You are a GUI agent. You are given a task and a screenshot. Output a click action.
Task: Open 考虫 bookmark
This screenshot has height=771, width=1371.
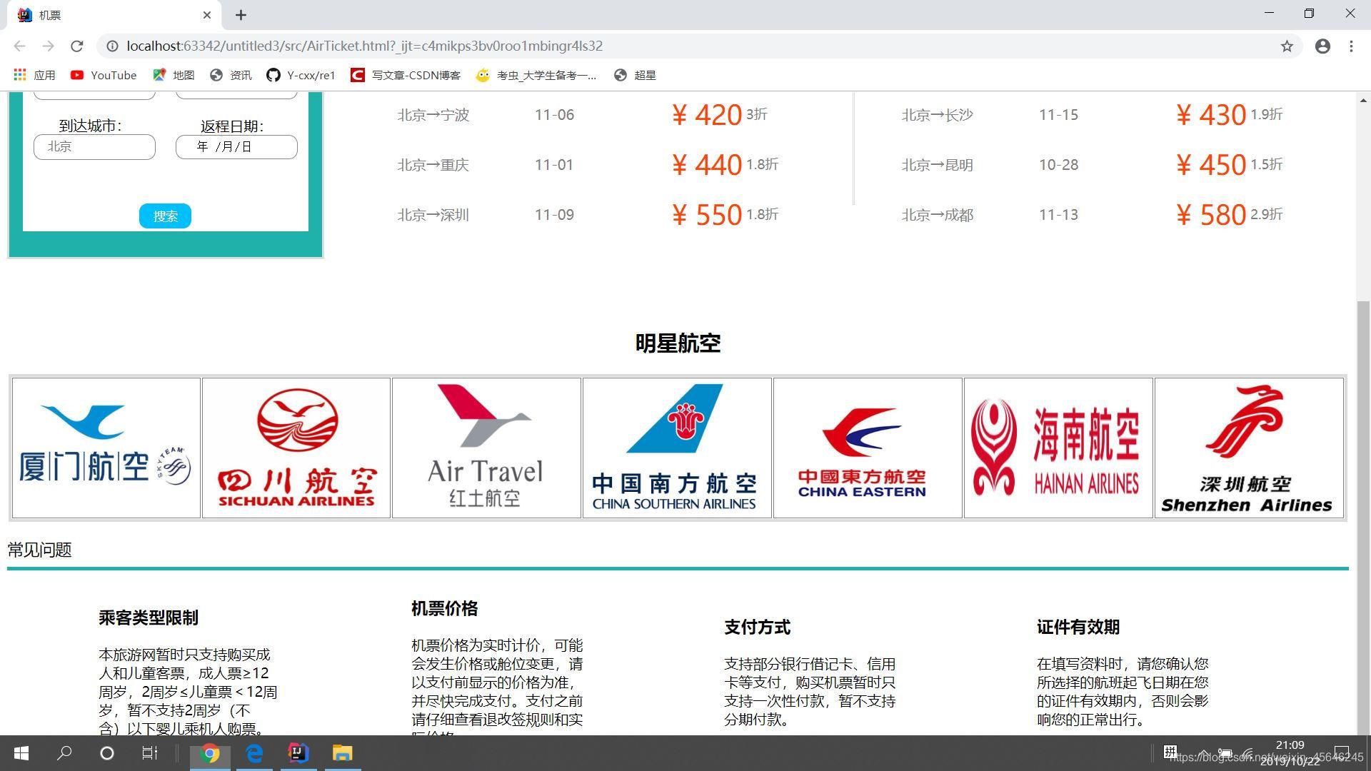[536, 75]
